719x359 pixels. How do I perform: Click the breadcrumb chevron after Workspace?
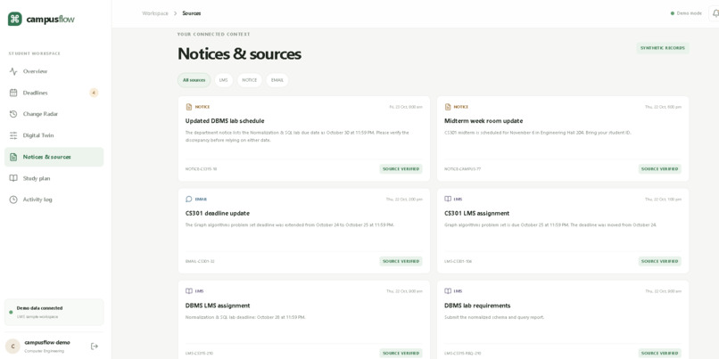click(175, 13)
